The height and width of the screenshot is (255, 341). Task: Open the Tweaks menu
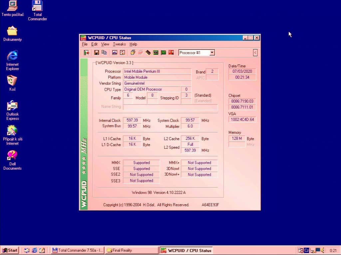click(x=119, y=44)
